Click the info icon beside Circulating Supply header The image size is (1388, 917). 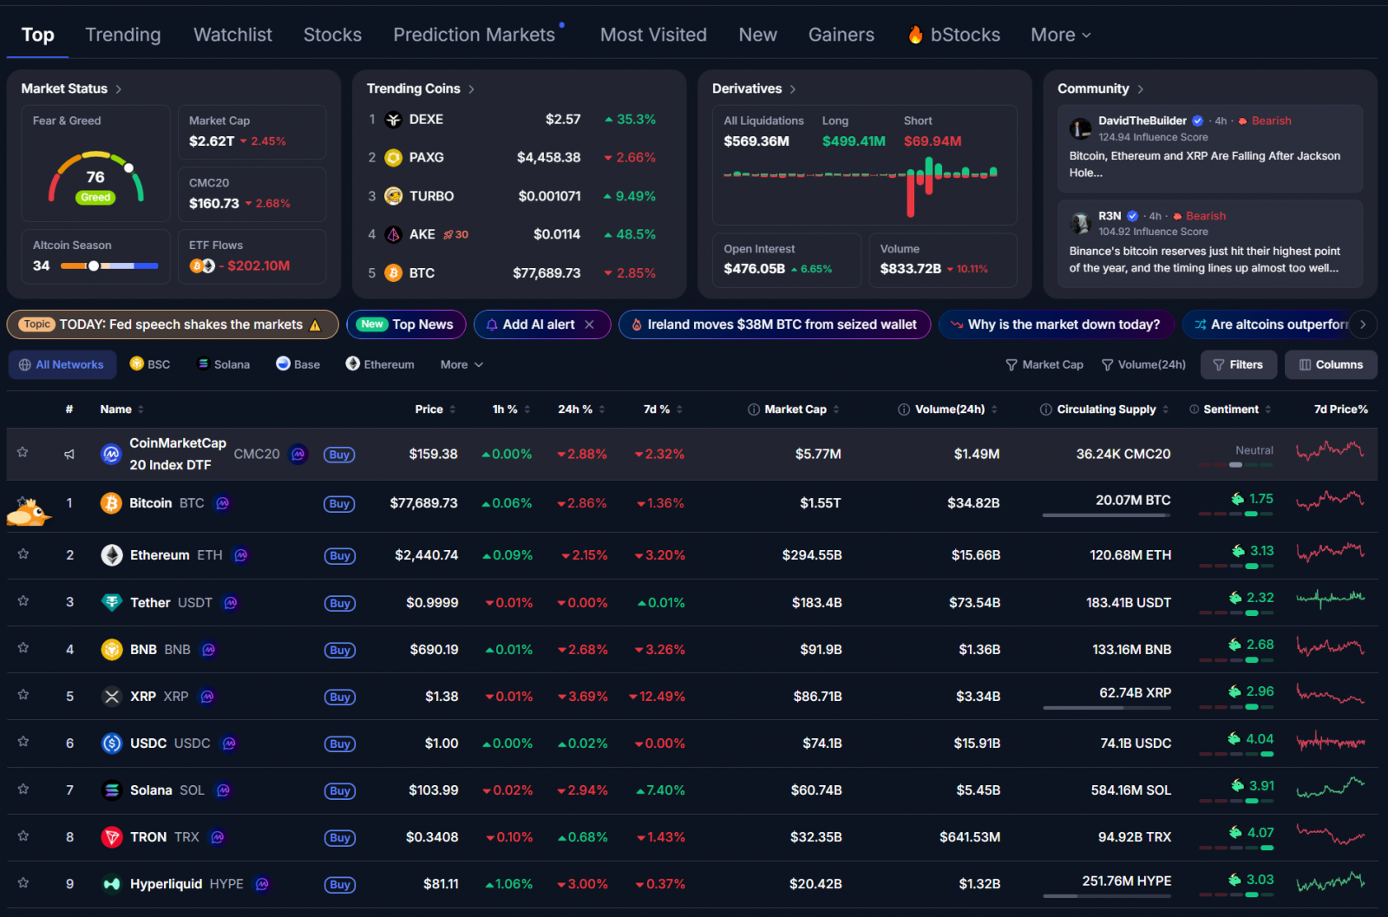pyautogui.click(x=1046, y=409)
